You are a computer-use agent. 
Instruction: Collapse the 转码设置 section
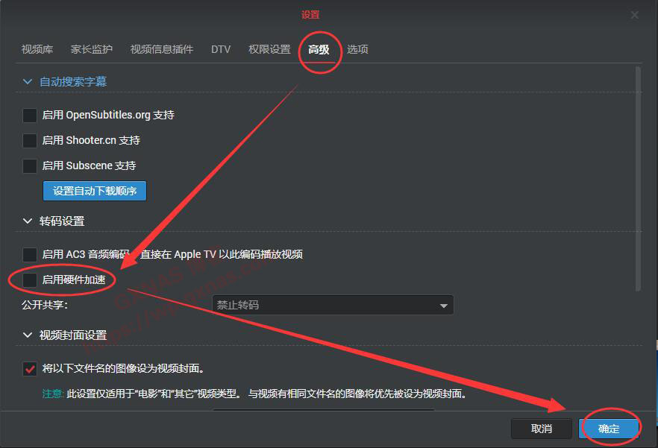coord(27,221)
